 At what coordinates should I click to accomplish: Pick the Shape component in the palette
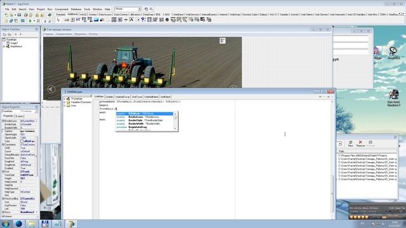point(102,20)
